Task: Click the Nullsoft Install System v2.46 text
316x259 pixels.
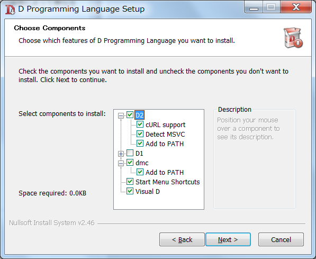Action: click(51, 222)
